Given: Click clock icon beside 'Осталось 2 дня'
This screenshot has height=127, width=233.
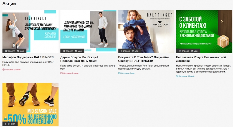Looking at the screenshot, I should [x=119, y=73].
